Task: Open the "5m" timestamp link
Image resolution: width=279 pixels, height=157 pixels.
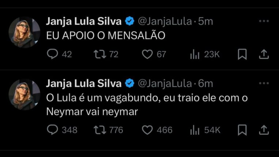Action: point(206,22)
